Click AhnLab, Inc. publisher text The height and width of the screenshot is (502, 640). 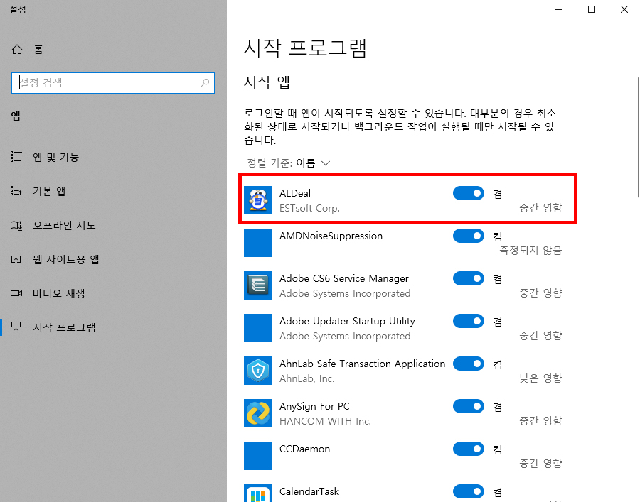[x=307, y=378]
